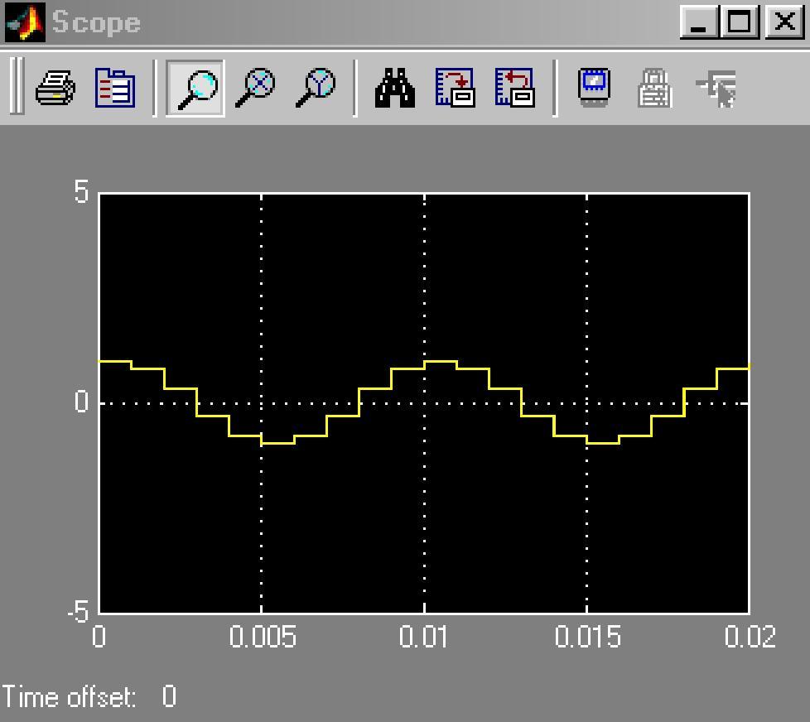This screenshot has width=810, height=722.
Task: Click the 5 label on the y-axis
Action: coord(80,192)
